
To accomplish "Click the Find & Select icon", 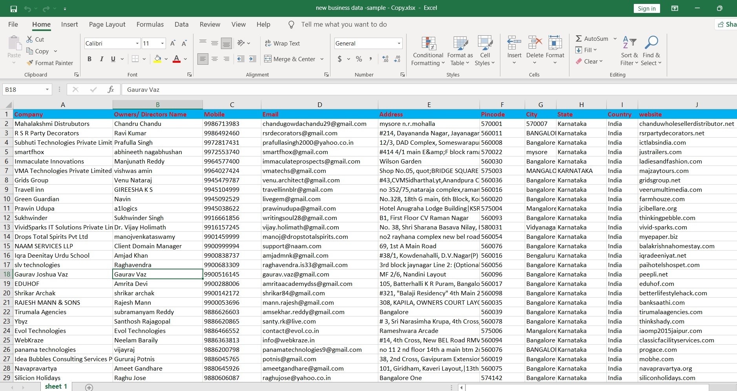I will 651,50.
